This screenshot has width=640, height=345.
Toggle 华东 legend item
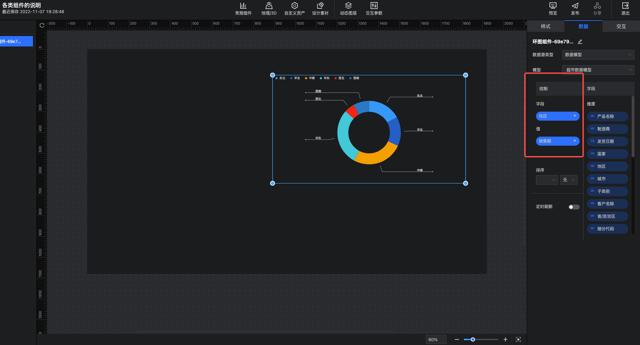pos(325,78)
